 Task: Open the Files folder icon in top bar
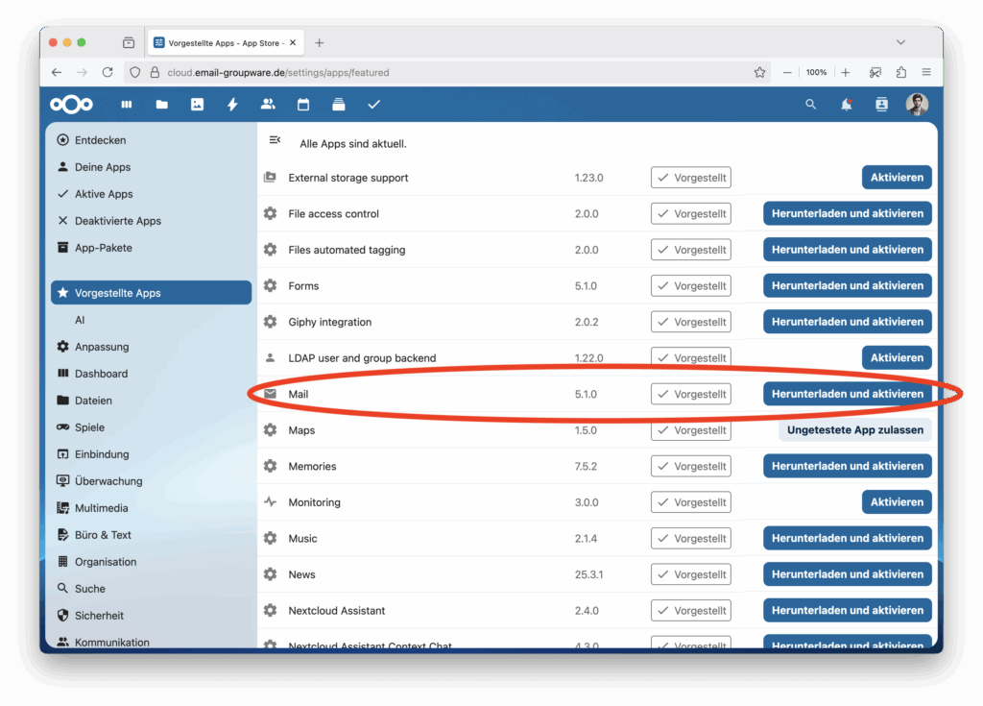[161, 104]
